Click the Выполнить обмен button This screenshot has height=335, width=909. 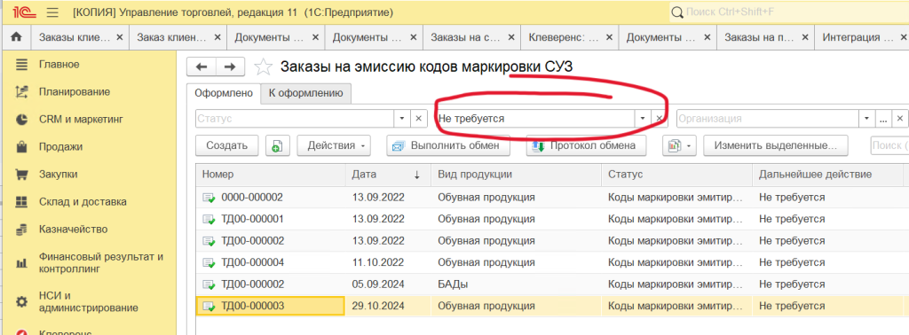point(448,146)
